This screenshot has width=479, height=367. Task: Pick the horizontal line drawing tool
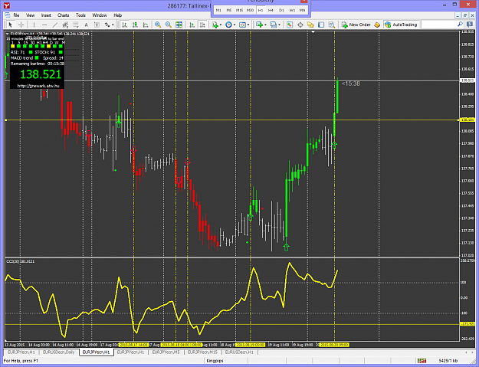click(x=44, y=25)
